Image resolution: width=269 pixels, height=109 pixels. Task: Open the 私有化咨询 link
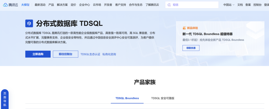pyautogui.click(x=109, y=54)
